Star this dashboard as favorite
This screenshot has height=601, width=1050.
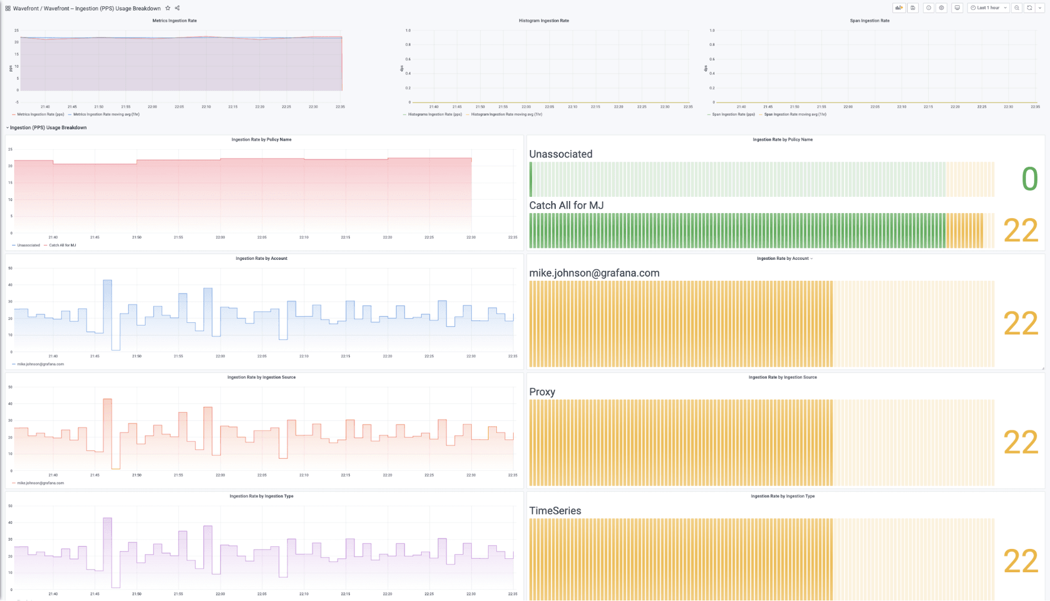pos(168,8)
